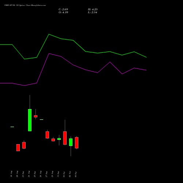The image size is (183, 183).
Task: Select the green candlestick for 02 Sep
Action: click(x=71, y=142)
